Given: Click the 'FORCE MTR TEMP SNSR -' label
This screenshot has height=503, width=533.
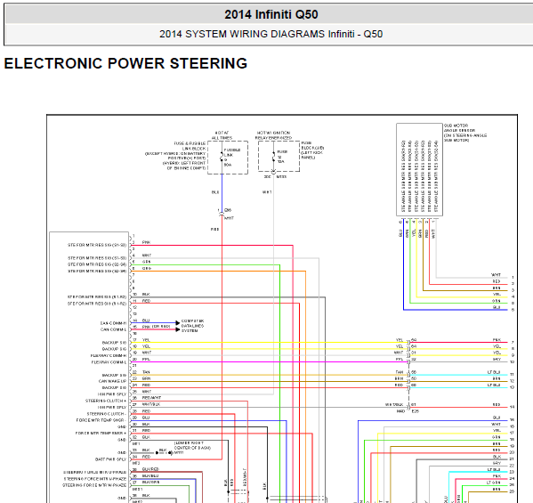Looking at the screenshot, I should tap(101, 420).
